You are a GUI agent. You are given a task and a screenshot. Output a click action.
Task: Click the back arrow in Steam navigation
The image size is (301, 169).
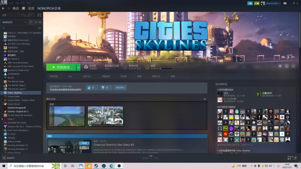tap(3, 8)
